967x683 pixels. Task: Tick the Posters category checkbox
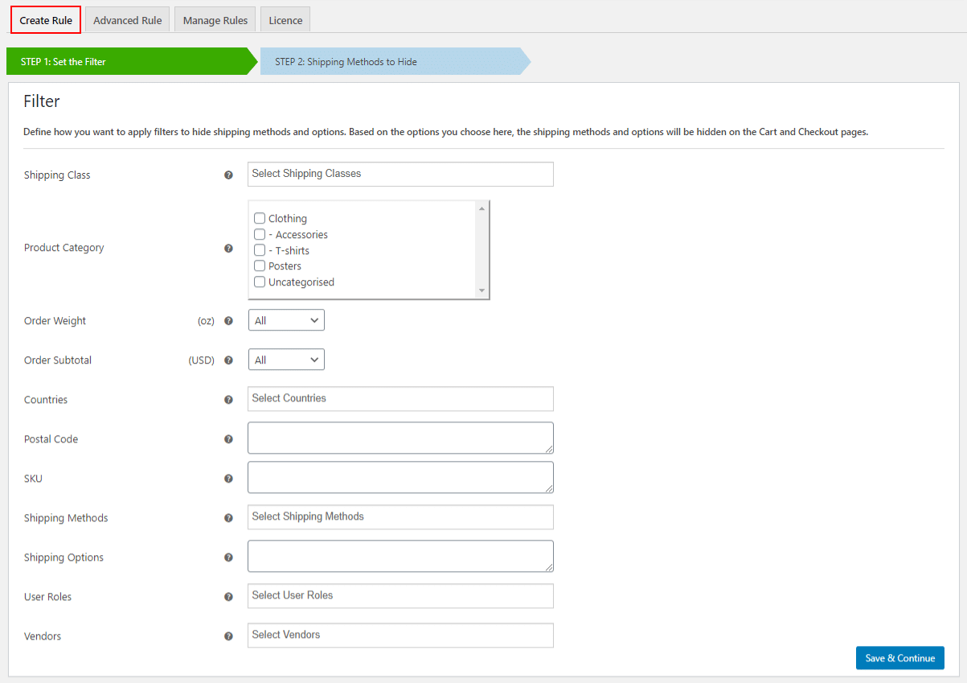(260, 265)
